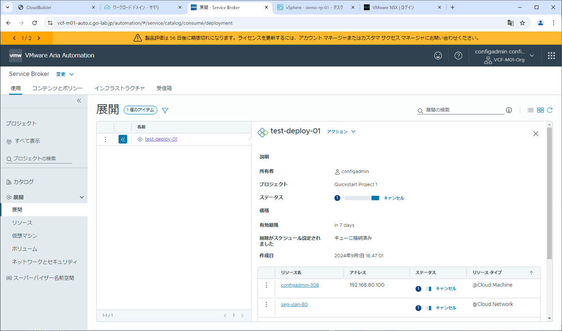562x331 pixels.
Task: Click the deployment icon next to test-deploy-01 title
Action: pos(263,132)
